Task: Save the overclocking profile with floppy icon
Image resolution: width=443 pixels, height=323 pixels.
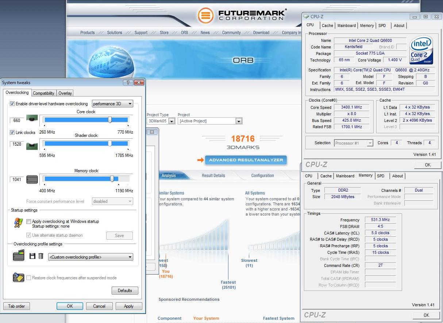Action: point(32,256)
